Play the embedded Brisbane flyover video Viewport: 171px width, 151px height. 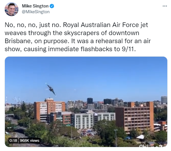[86, 102]
